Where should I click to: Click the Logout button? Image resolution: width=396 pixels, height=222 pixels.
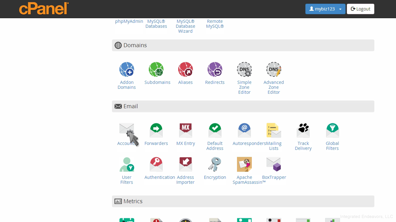pos(360,9)
